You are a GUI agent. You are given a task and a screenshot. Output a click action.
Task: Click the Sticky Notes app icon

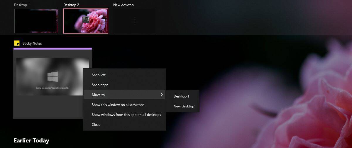(x=17, y=43)
